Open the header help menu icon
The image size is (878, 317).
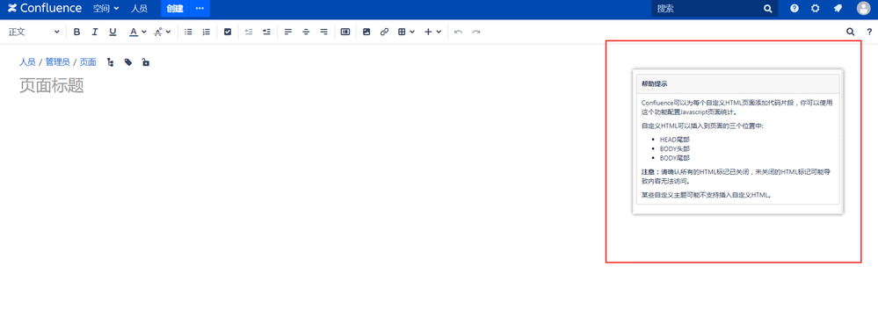click(x=794, y=9)
